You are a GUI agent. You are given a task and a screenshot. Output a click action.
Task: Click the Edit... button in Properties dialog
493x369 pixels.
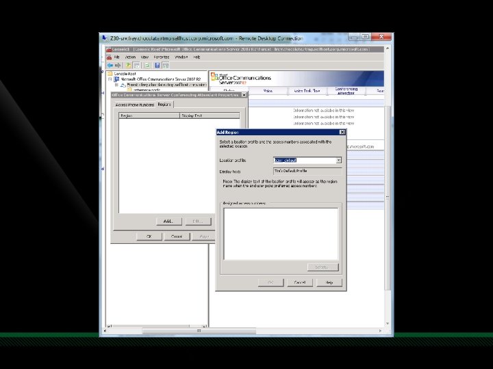pyautogui.click(x=198, y=221)
